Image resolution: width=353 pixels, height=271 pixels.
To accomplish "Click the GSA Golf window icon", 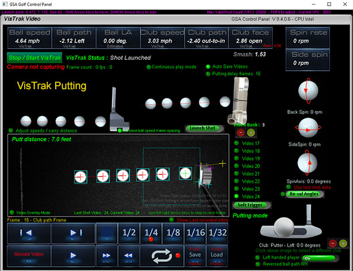I will coord(5,4).
